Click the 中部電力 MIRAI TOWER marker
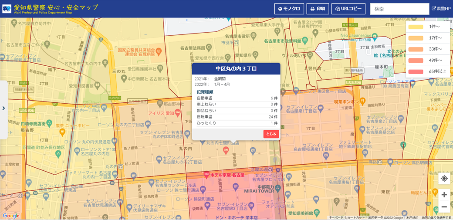Image resolution: width=453 pixels, height=220 pixels. tap(277, 188)
